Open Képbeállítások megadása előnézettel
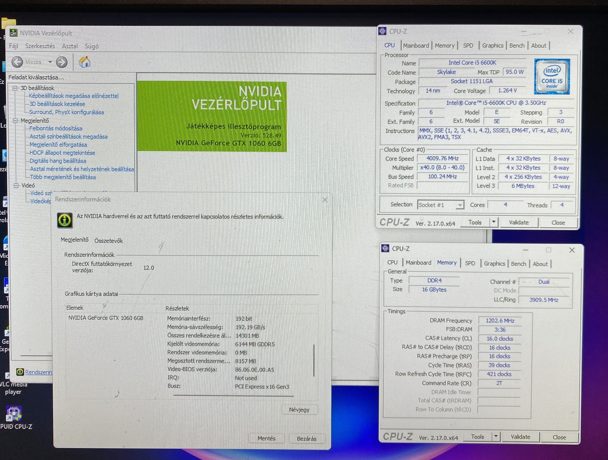 click(x=74, y=96)
